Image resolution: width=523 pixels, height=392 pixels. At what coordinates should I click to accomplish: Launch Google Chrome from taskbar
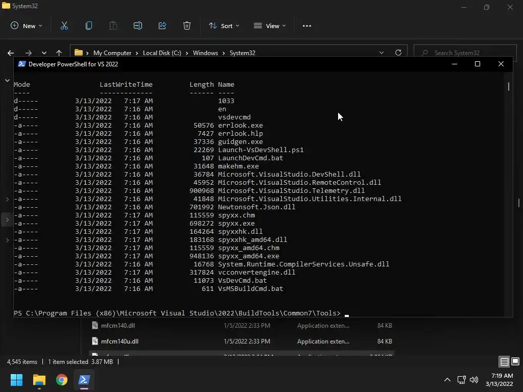[x=62, y=380]
